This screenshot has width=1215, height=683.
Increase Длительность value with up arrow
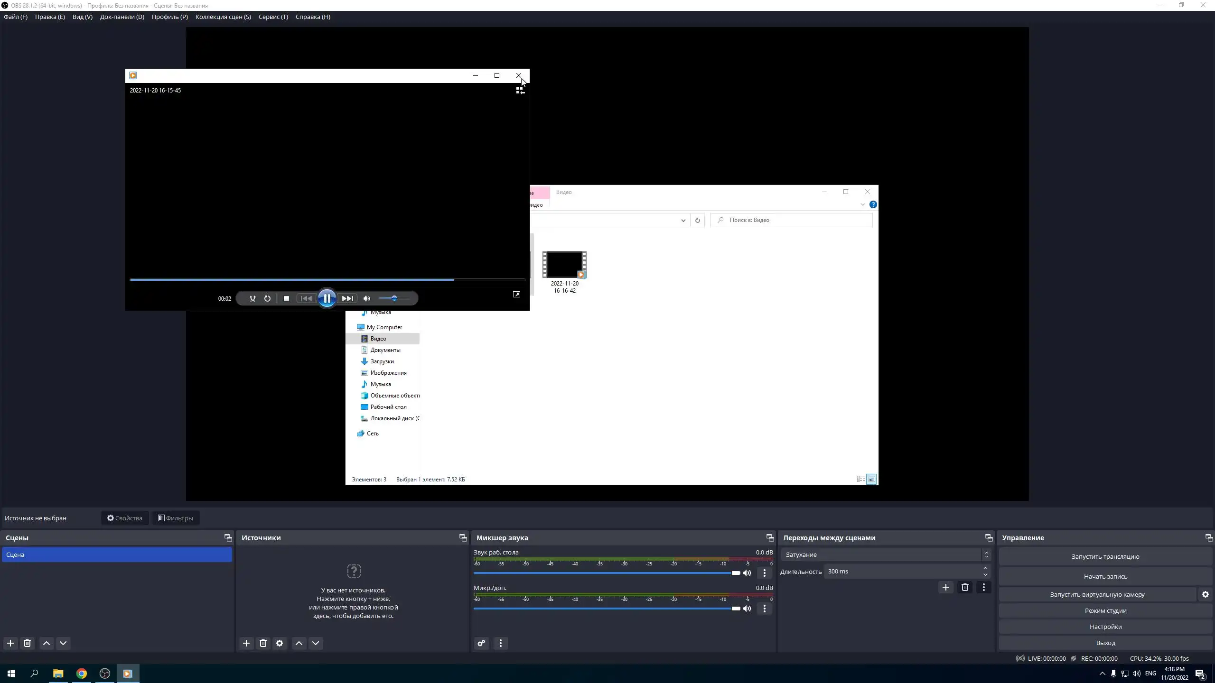click(985, 568)
